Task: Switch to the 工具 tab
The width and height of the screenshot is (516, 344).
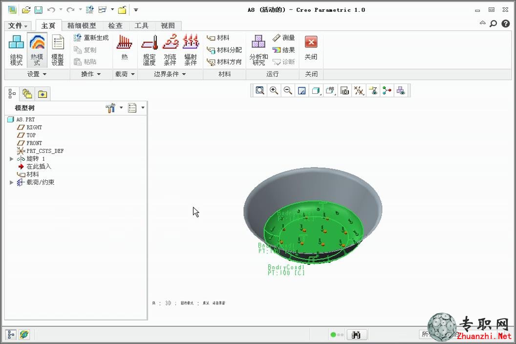Action: [142, 26]
